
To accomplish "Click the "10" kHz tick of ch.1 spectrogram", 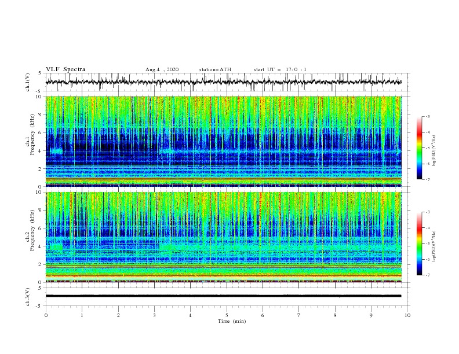I will click(39, 97).
